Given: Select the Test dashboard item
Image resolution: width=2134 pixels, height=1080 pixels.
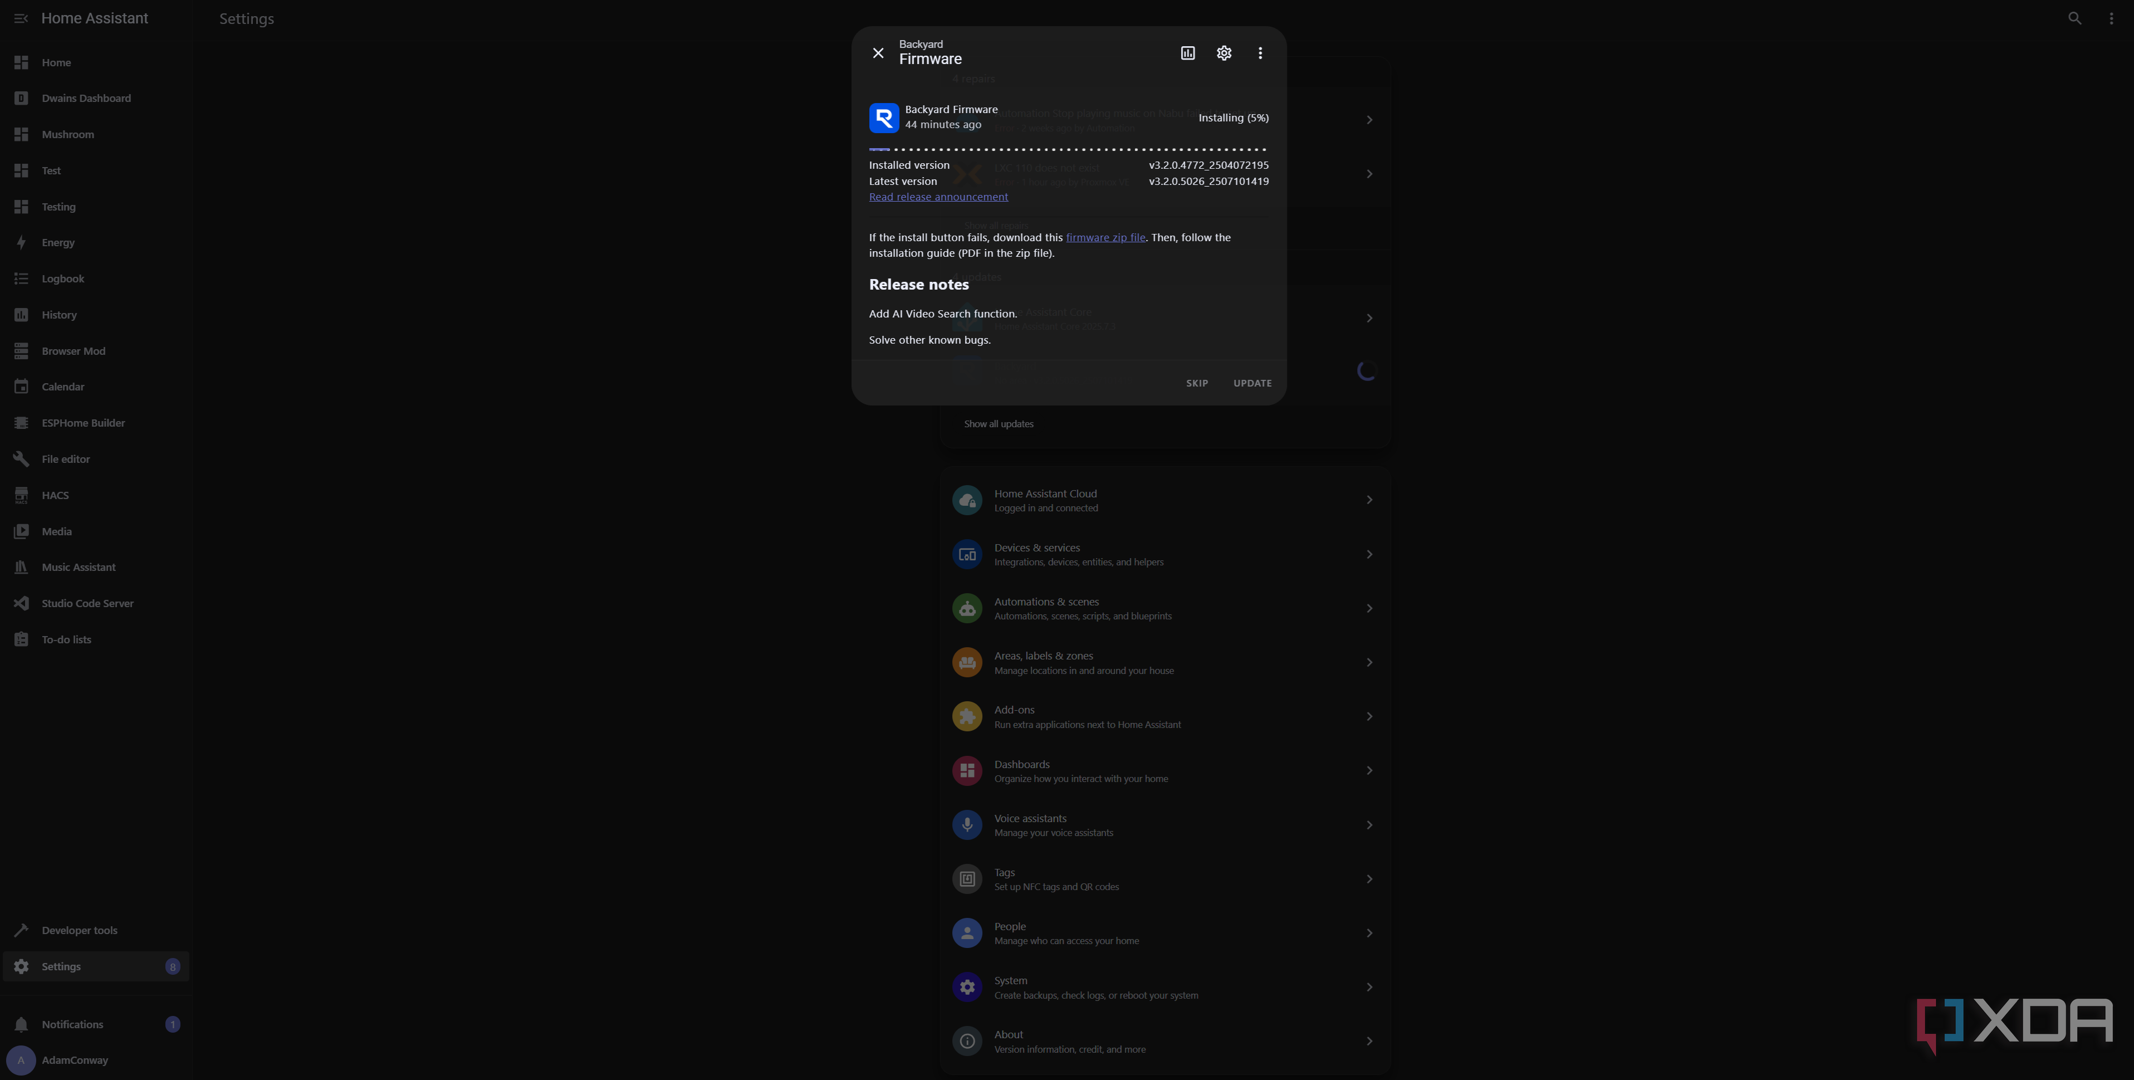Looking at the screenshot, I should 96,171.
